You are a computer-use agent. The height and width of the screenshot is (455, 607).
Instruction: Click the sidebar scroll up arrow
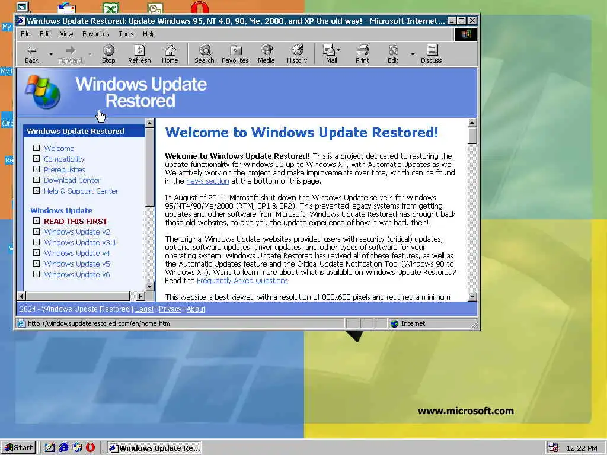pyautogui.click(x=150, y=123)
